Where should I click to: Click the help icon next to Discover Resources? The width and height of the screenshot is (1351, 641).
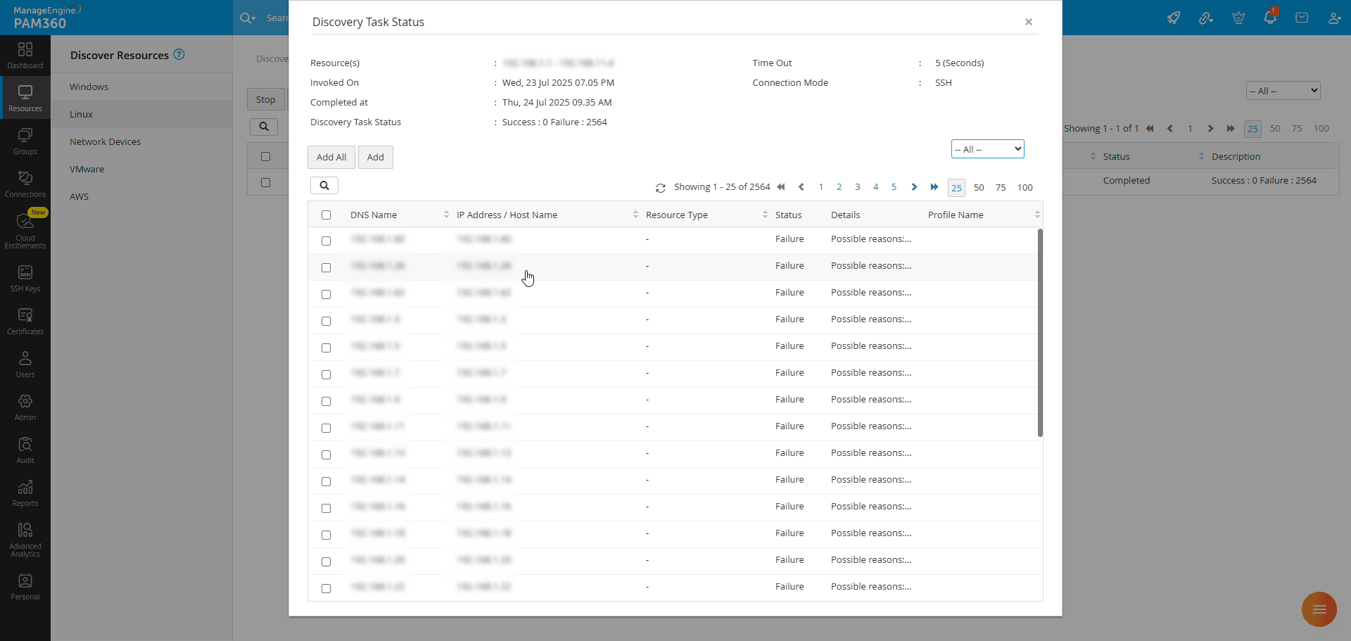[179, 55]
